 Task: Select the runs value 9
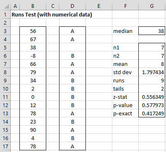[x=152, y=80]
